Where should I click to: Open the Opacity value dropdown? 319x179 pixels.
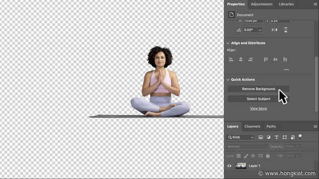point(299,147)
